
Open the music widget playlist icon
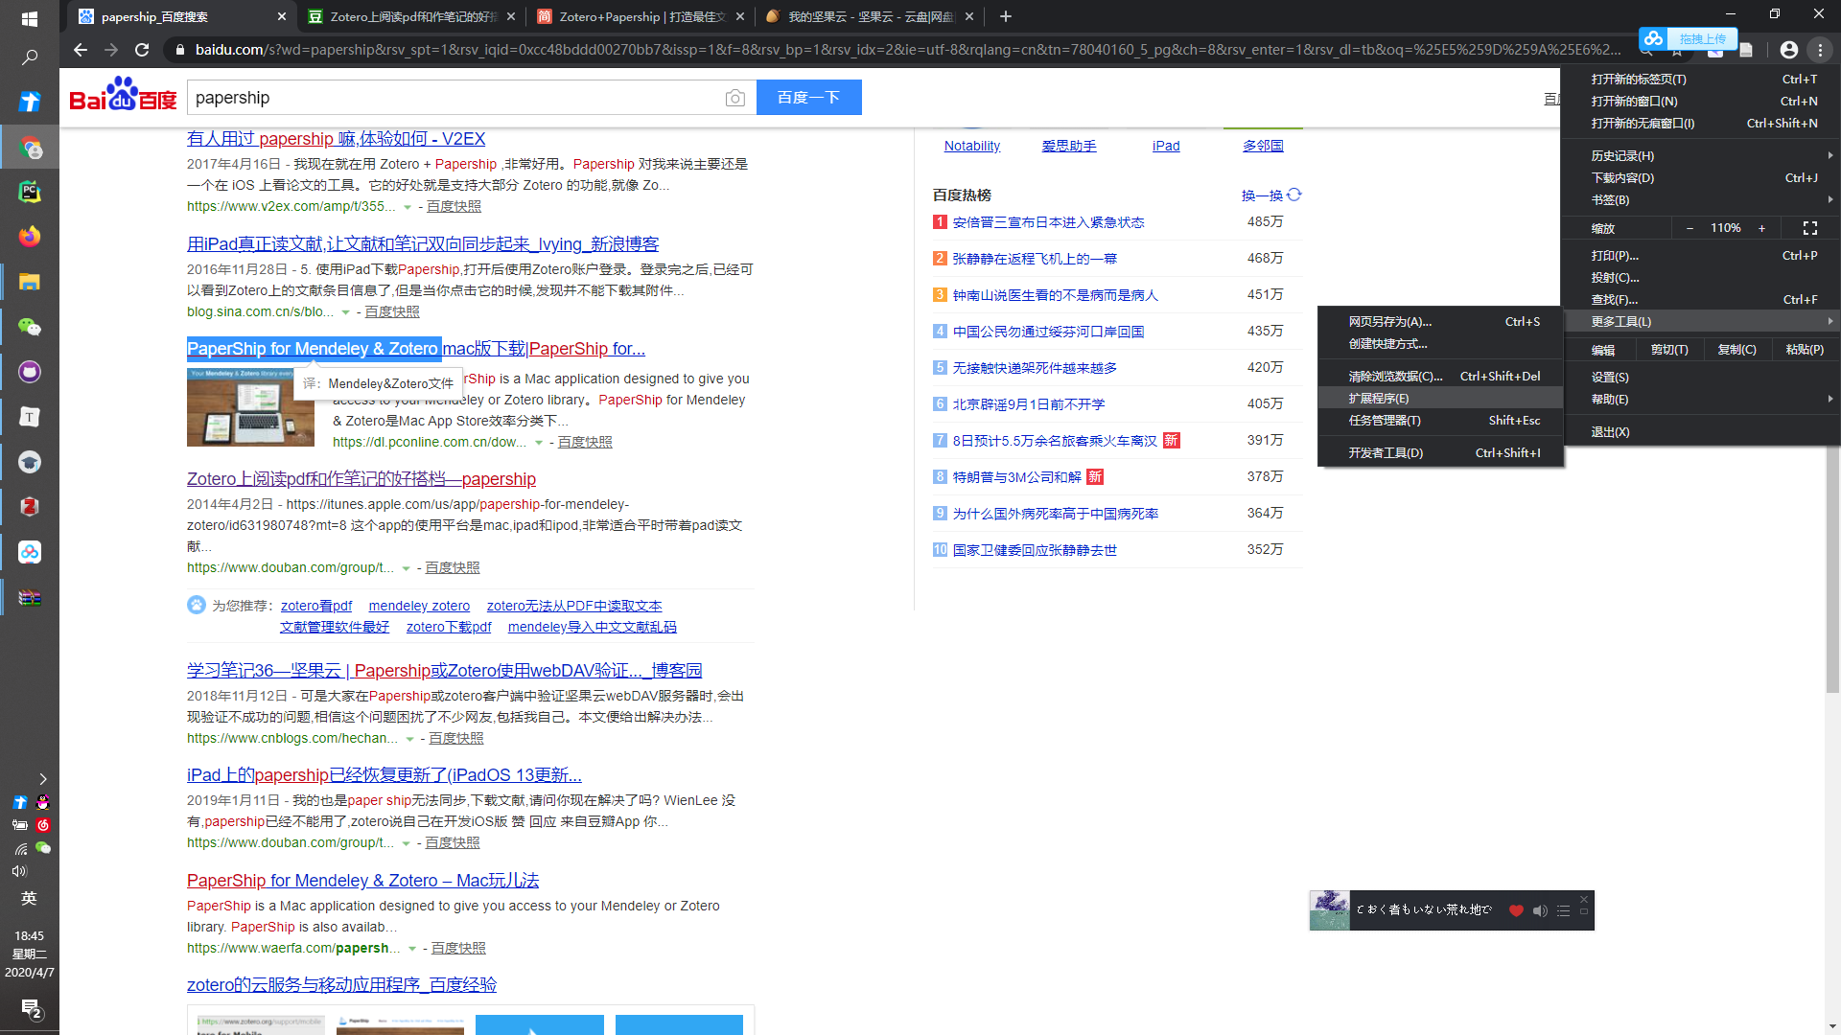click(1564, 910)
